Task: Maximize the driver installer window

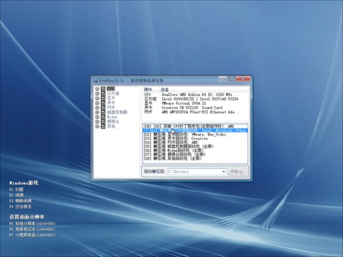Action: pyautogui.click(x=231, y=79)
